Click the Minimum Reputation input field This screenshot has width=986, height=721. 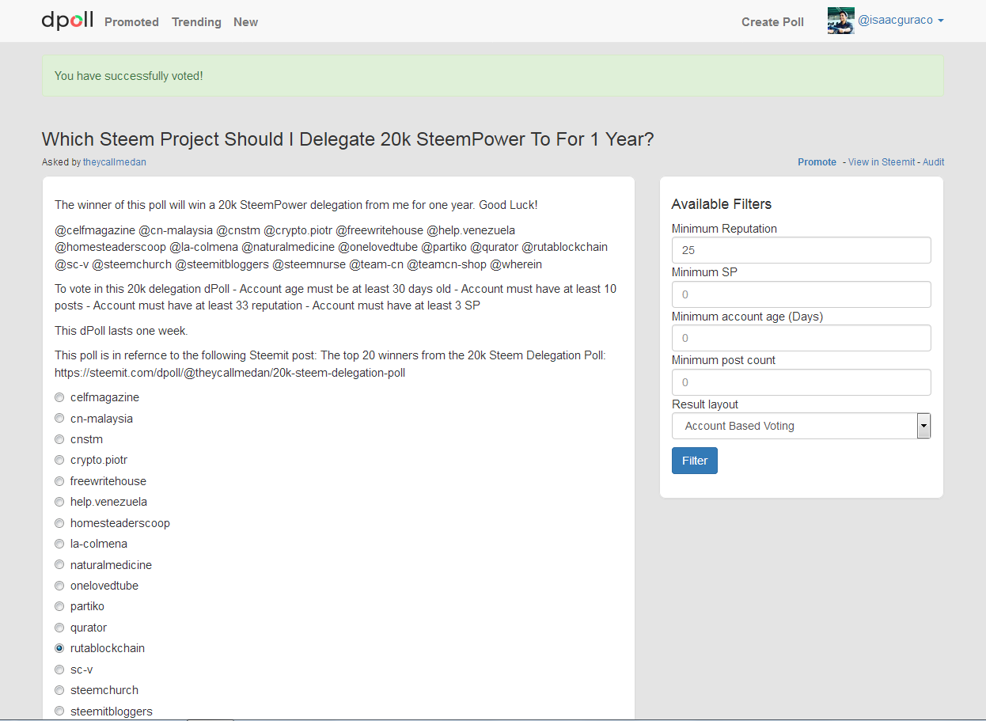click(x=801, y=250)
